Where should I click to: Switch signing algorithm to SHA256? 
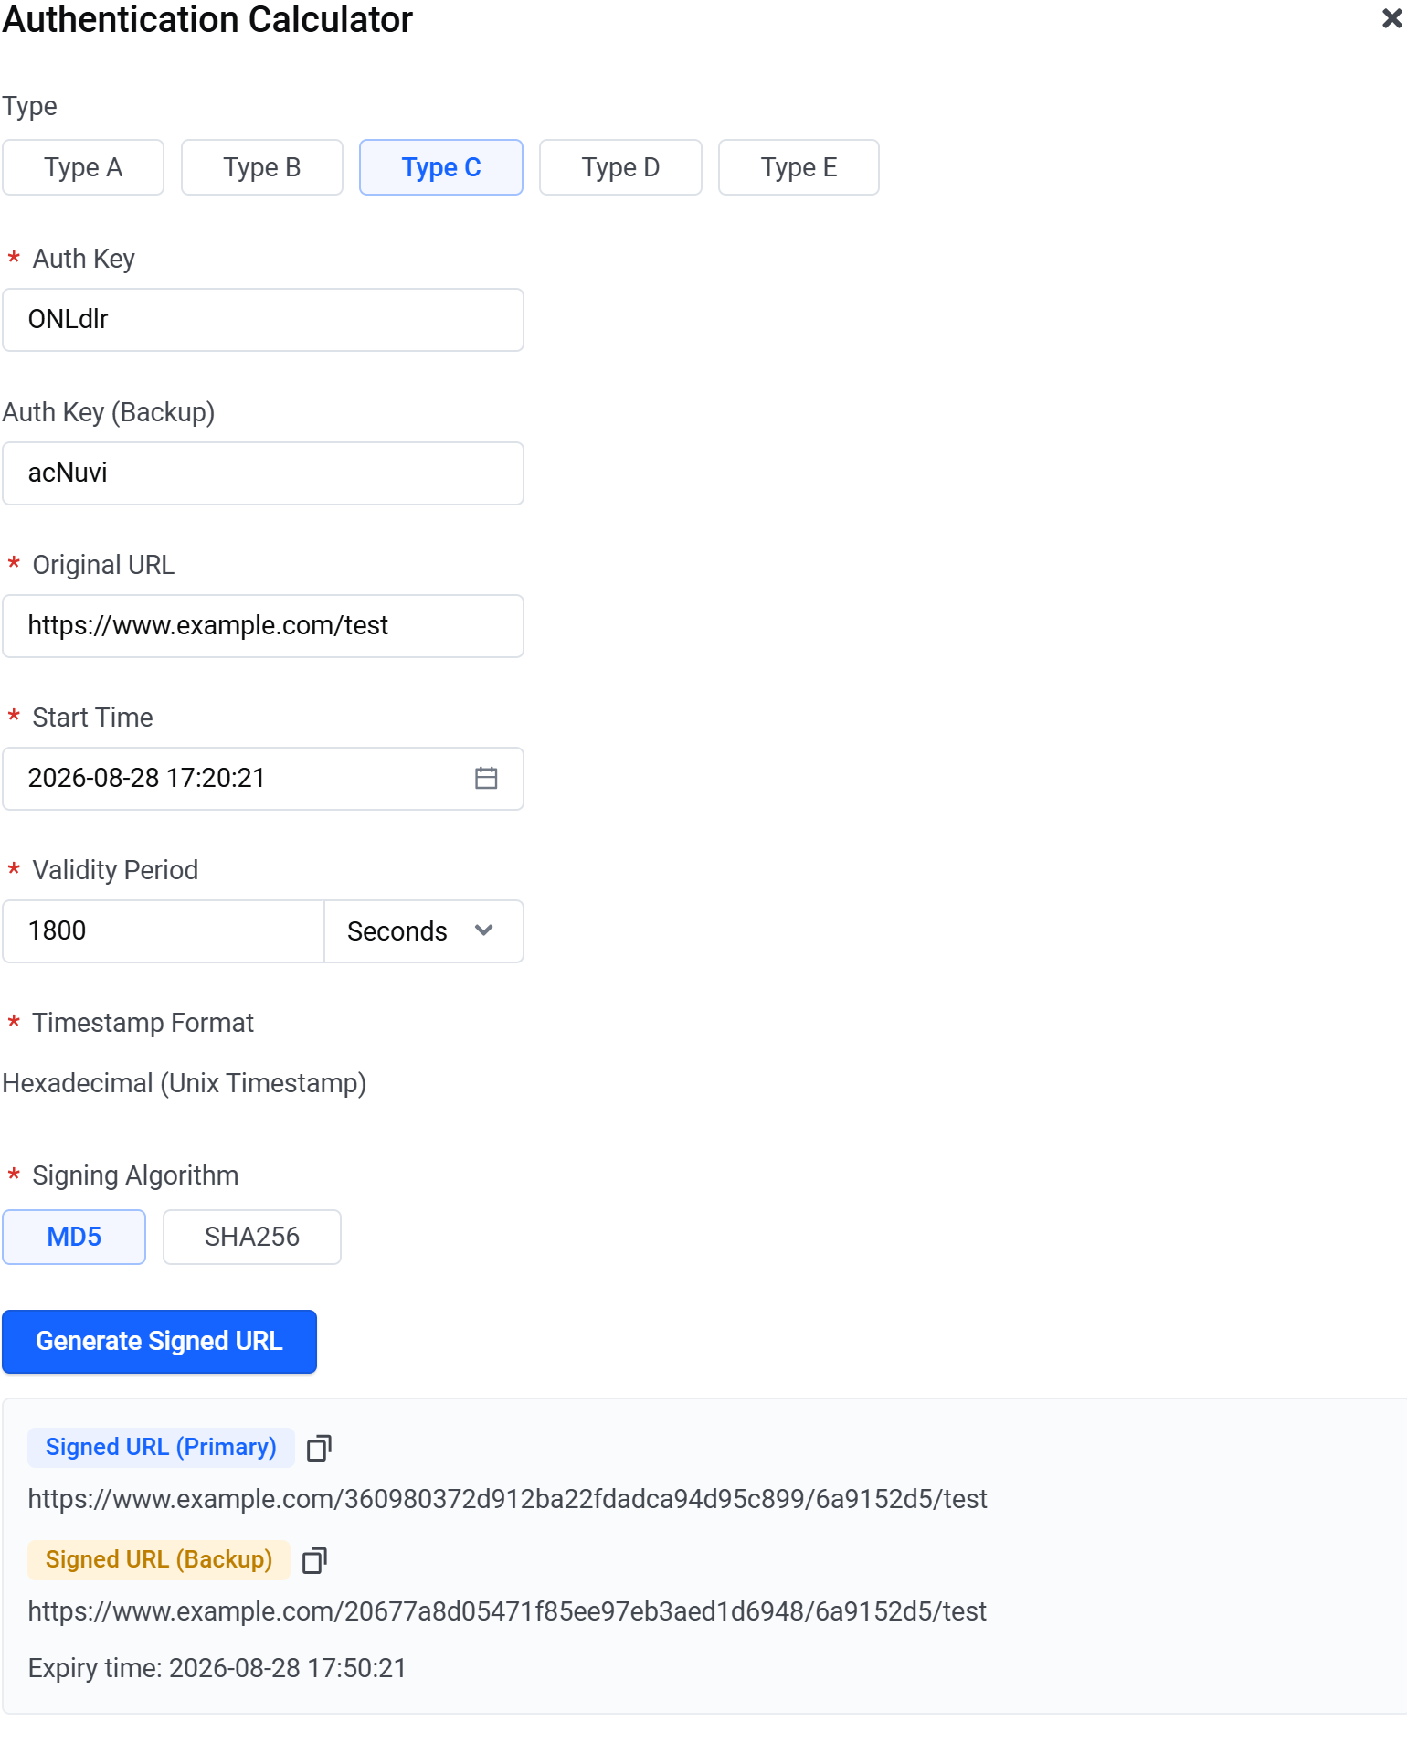click(252, 1237)
